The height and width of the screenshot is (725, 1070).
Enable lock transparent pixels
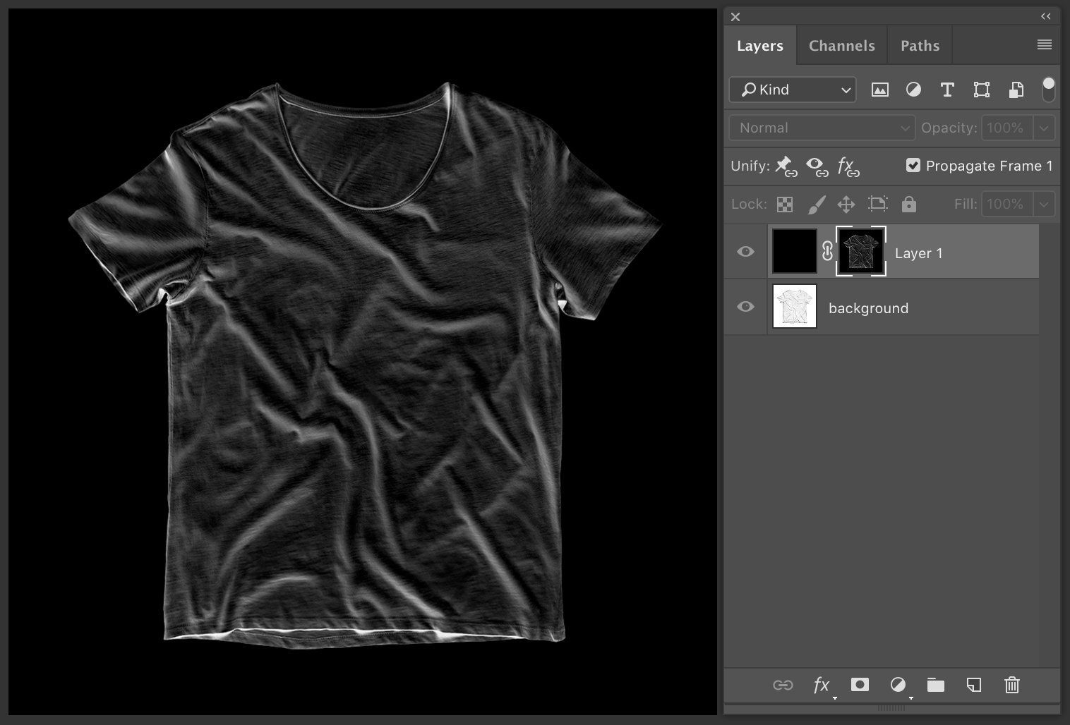tap(784, 204)
